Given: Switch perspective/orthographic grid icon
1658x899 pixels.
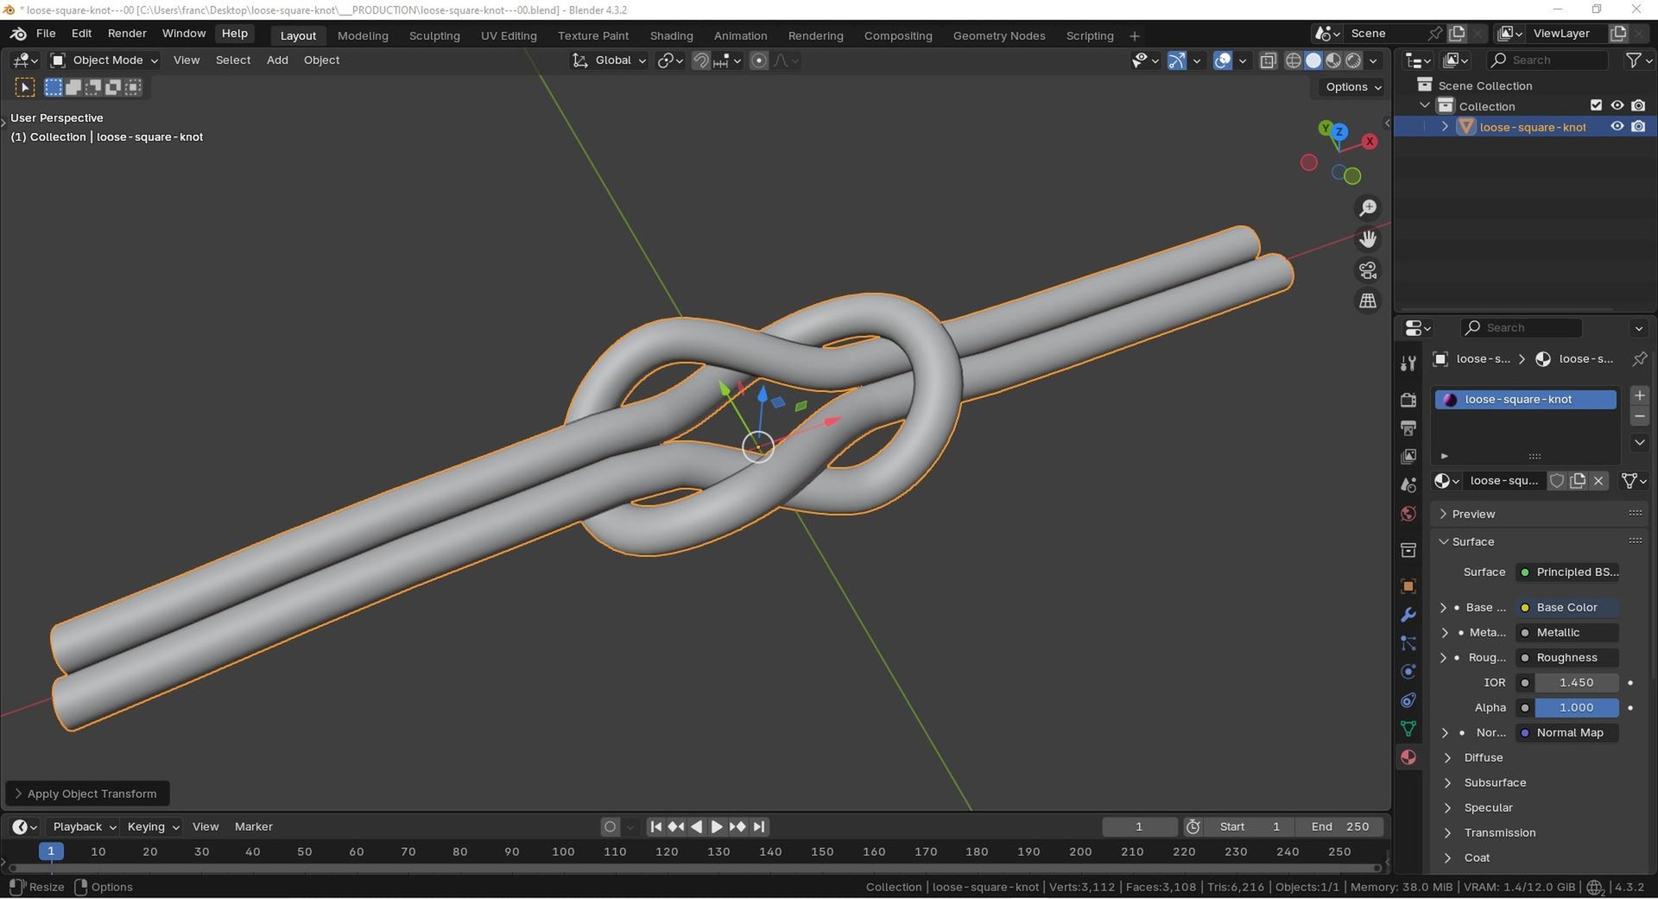Looking at the screenshot, I should 1368,301.
